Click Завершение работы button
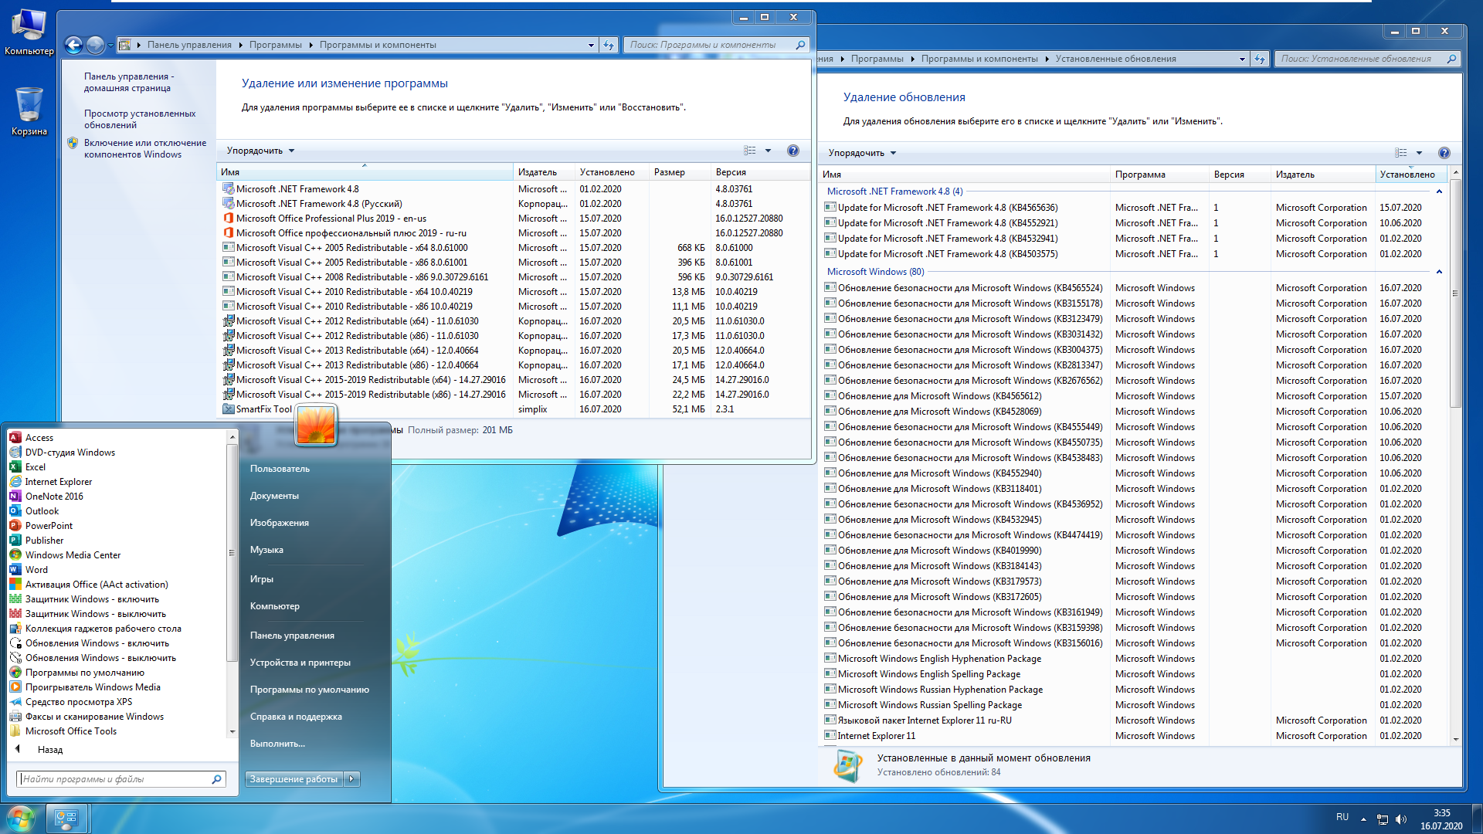The image size is (1483, 834). pyautogui.click(x=294, y=779)
